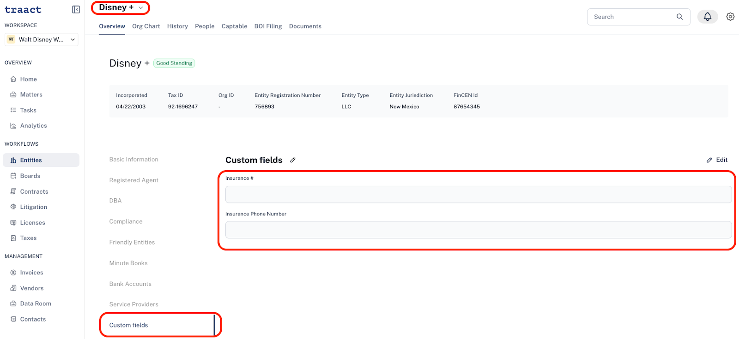The image size is (739, 339).
Task: Click the Good Standing status badge
Action: click(174, 63)
